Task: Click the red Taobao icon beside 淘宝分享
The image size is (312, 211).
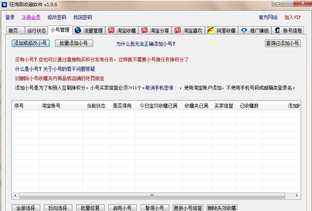Action: [x=144, y=30]
